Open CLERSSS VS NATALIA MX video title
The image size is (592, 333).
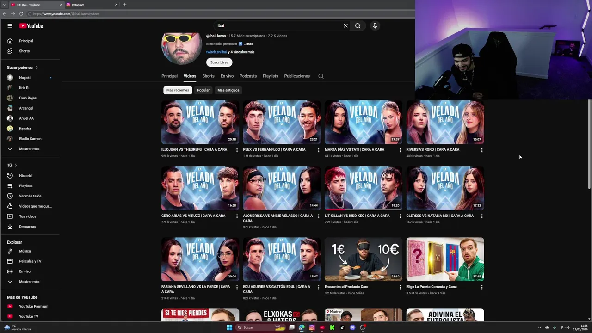(440, 216)
